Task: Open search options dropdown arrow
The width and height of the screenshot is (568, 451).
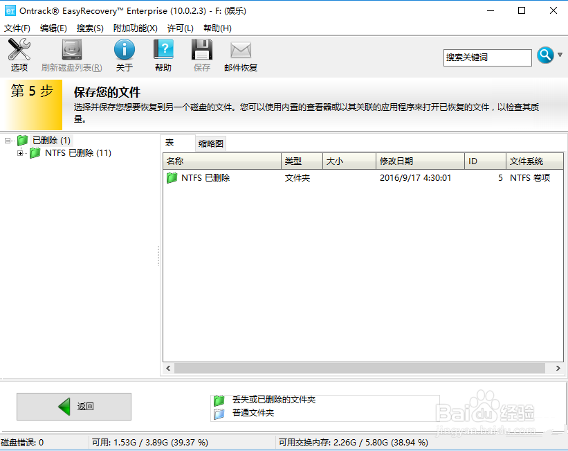Action: pyautogui.click(x=560, y=55)
